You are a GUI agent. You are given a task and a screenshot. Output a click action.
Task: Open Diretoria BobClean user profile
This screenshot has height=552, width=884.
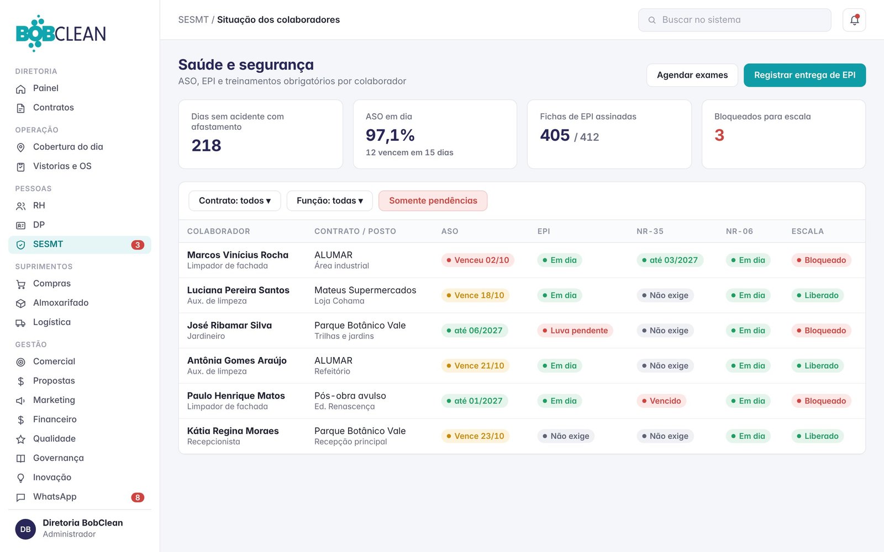pyautogui.click(x=80, y=528)
